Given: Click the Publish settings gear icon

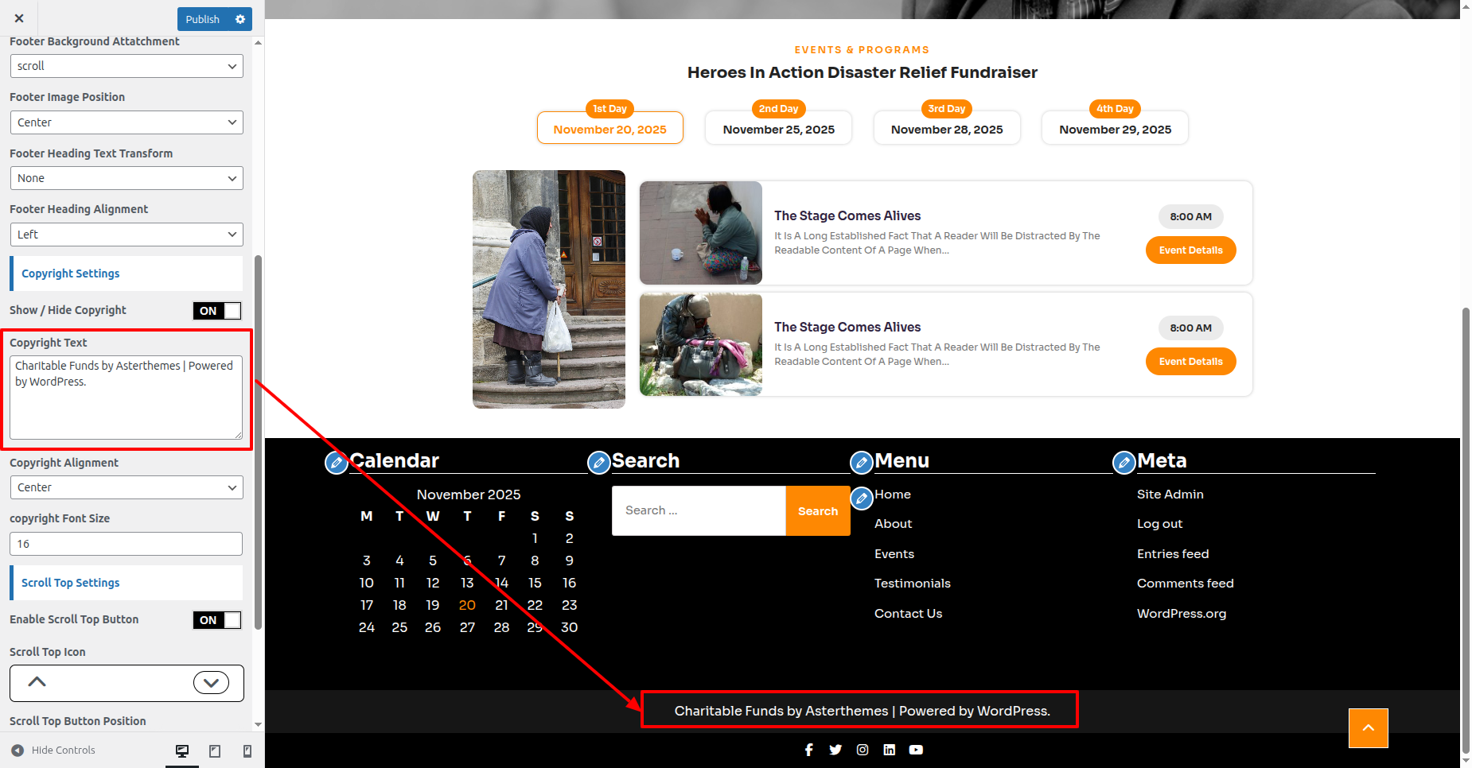Looking at the screenshot, I should tap(240, 19).
